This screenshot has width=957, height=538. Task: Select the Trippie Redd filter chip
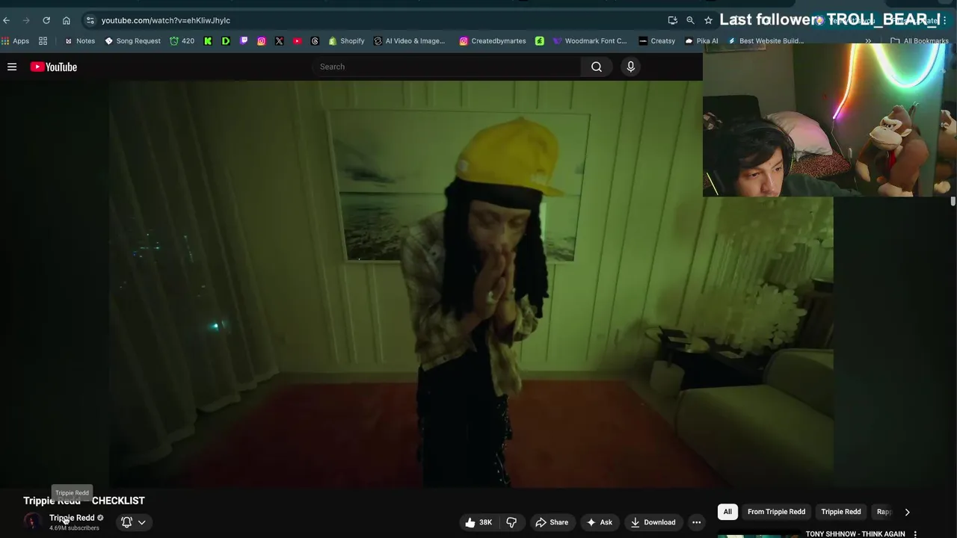pyautogui.click(x=841, y=512)
